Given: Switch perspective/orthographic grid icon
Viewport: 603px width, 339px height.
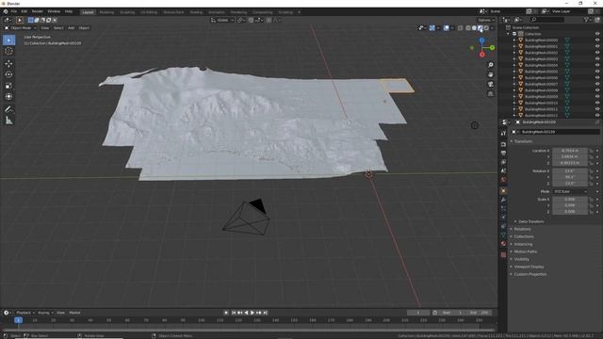Looking at the screenshot, I should click(491, 94).
